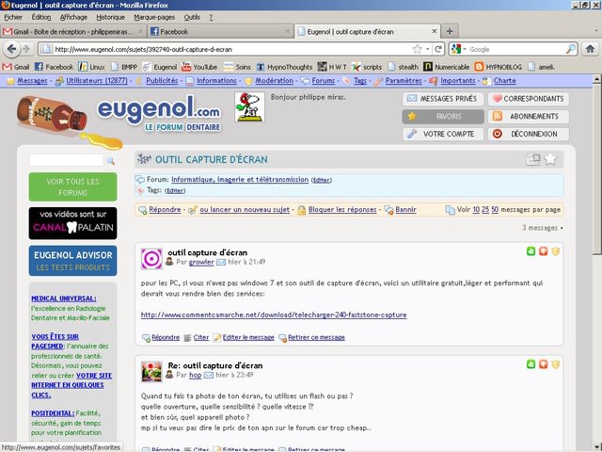Click the forum search input field
Viewport: 602px width, 452px height.
pos(66,161)
